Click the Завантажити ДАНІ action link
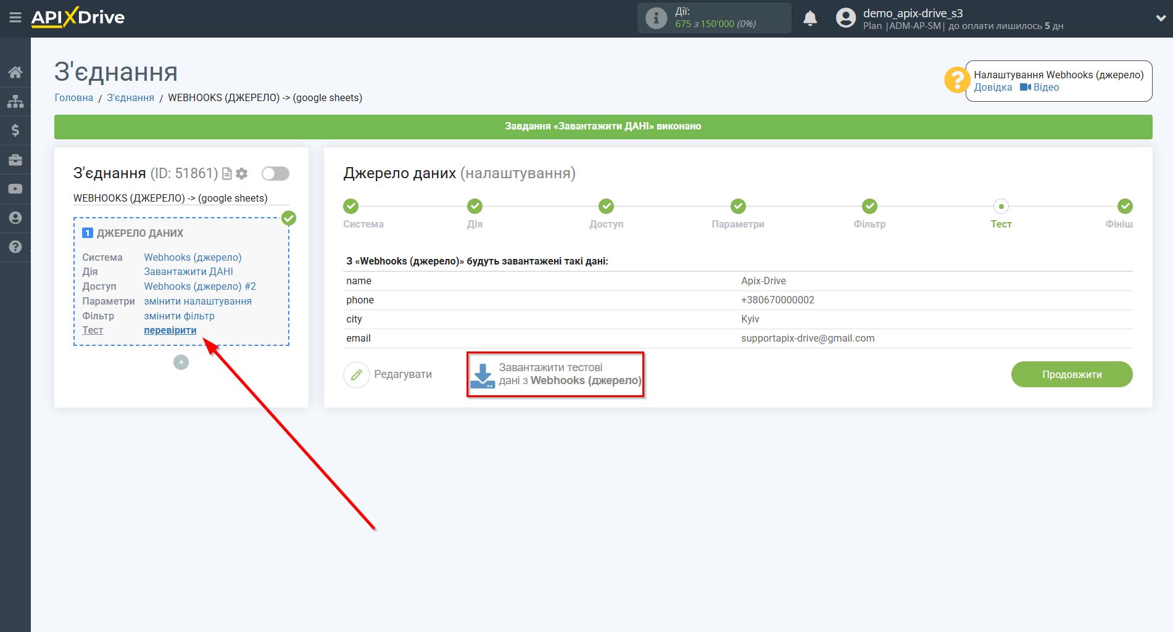The image size is (1173, 632). (188, 271)
